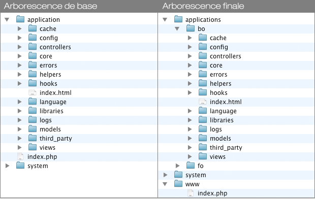Click the logs folder icon in base tree
315x199 pixels.
[33, 120]
